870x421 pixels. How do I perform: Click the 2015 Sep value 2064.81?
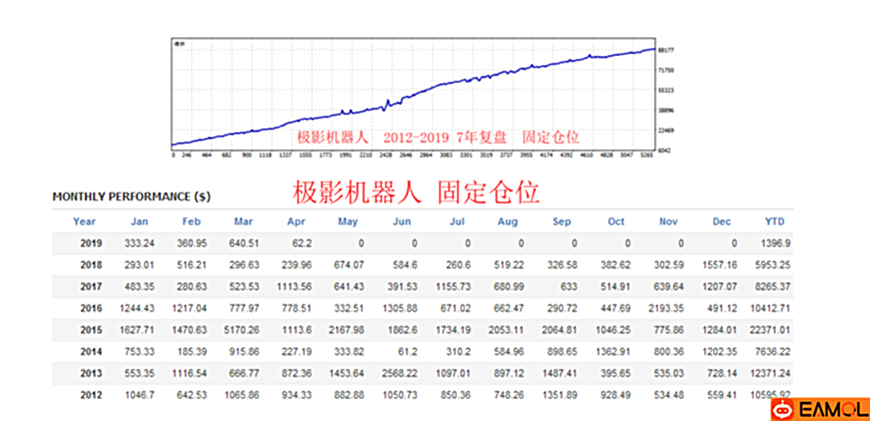click(x=559, y=330)
